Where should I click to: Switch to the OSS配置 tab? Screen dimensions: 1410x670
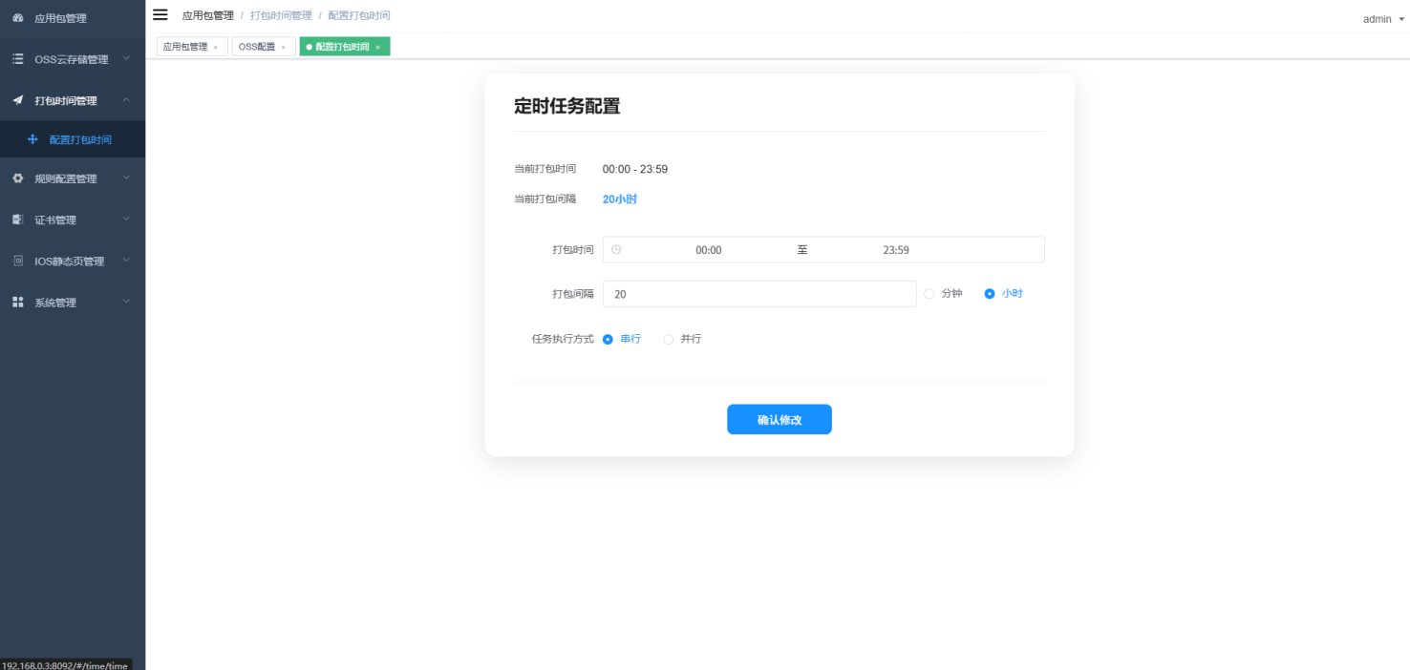pyautogui.click(x=256, y=47)
